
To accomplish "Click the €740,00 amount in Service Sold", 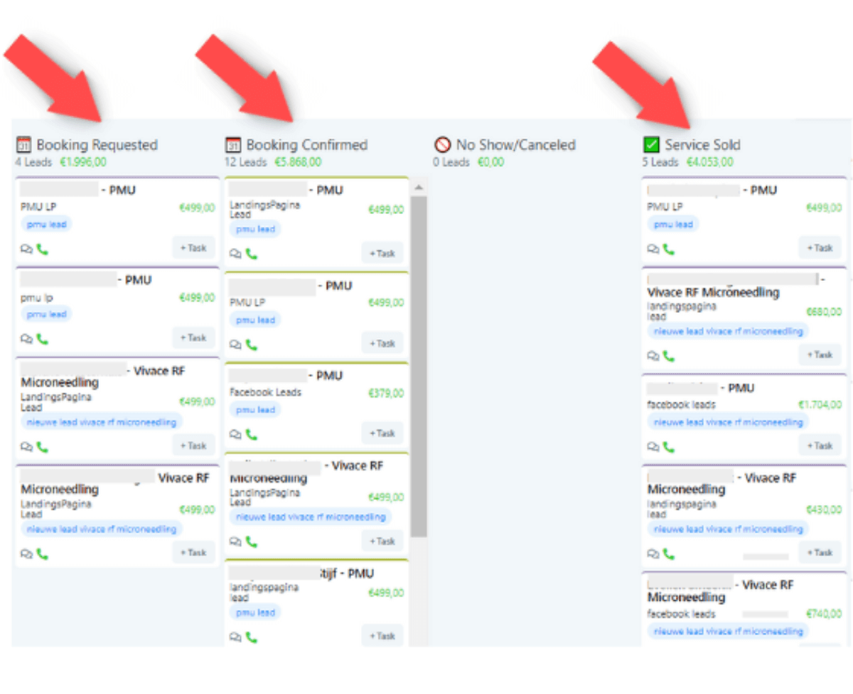I will [824, 614].
